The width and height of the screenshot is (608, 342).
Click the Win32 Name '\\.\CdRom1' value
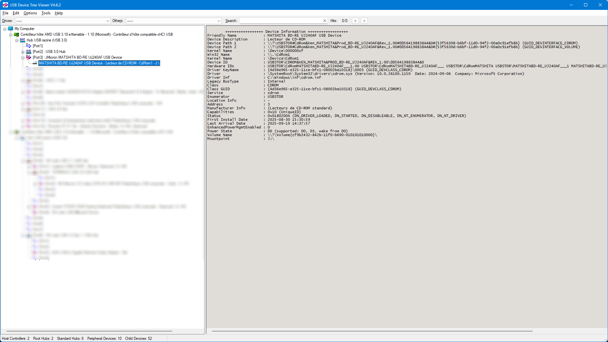tap(279, 55)
